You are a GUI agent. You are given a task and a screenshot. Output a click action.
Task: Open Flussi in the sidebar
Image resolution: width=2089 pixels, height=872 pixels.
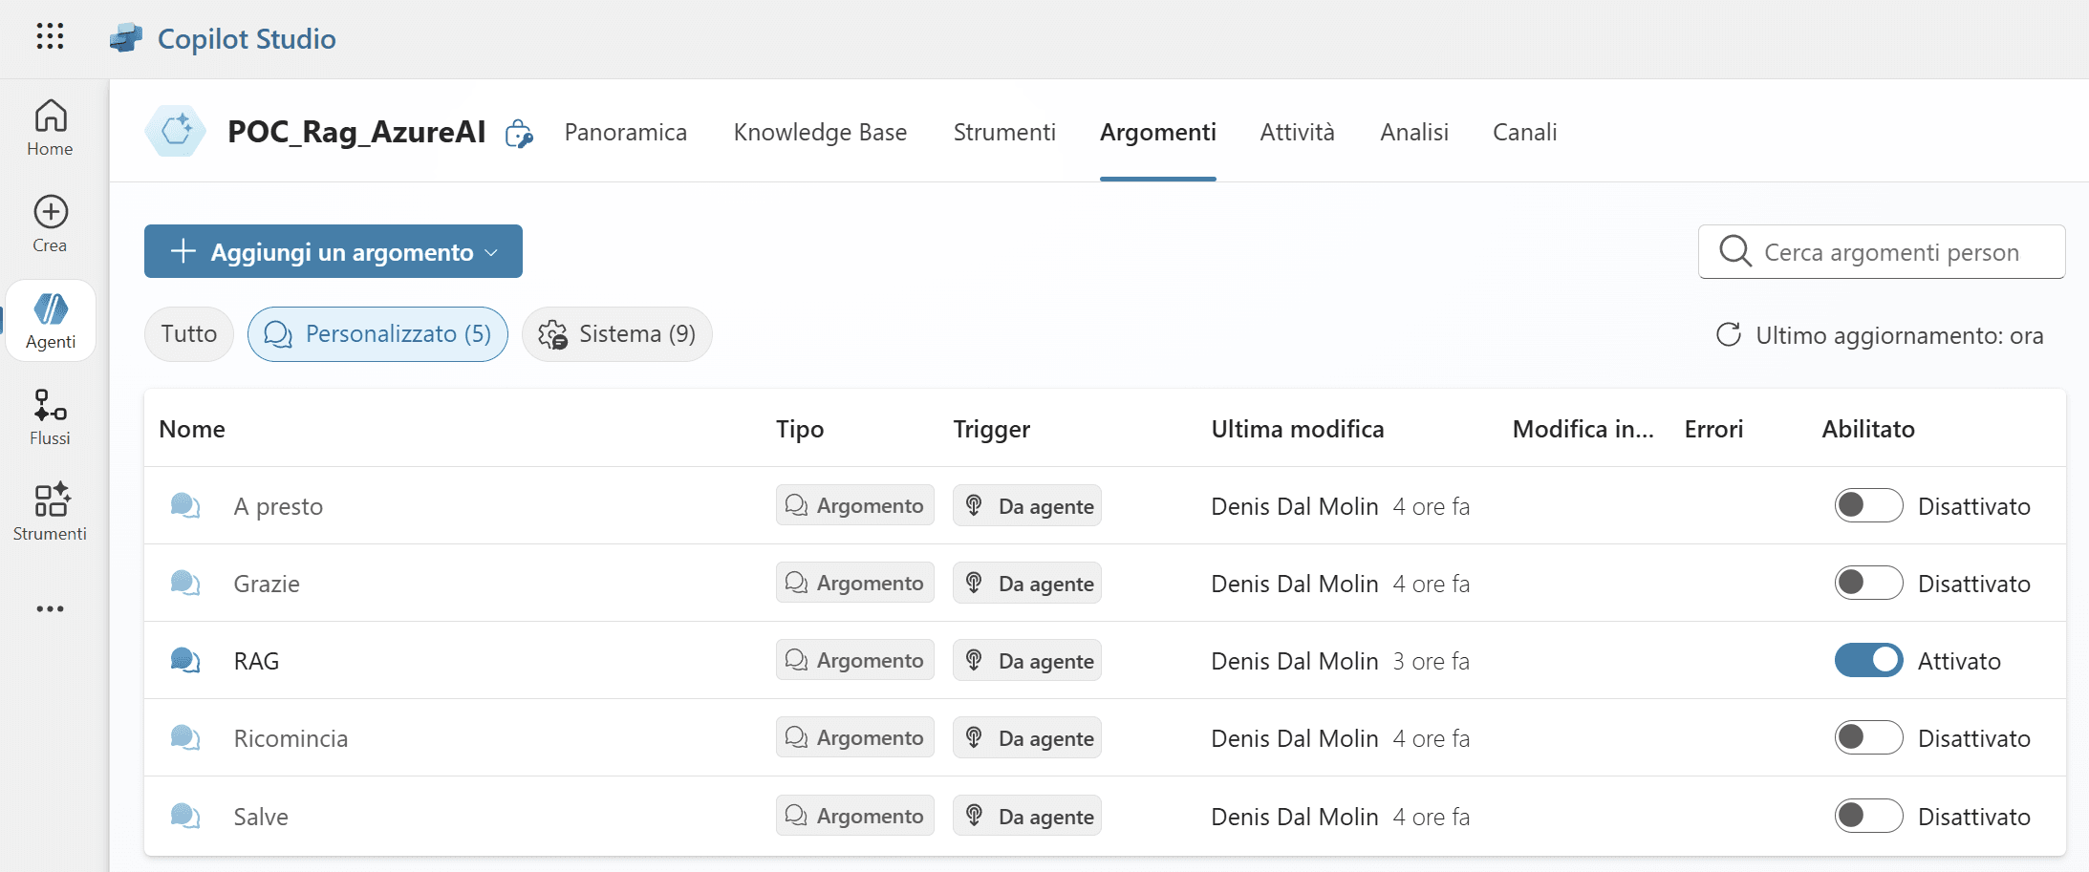point(50,417)
